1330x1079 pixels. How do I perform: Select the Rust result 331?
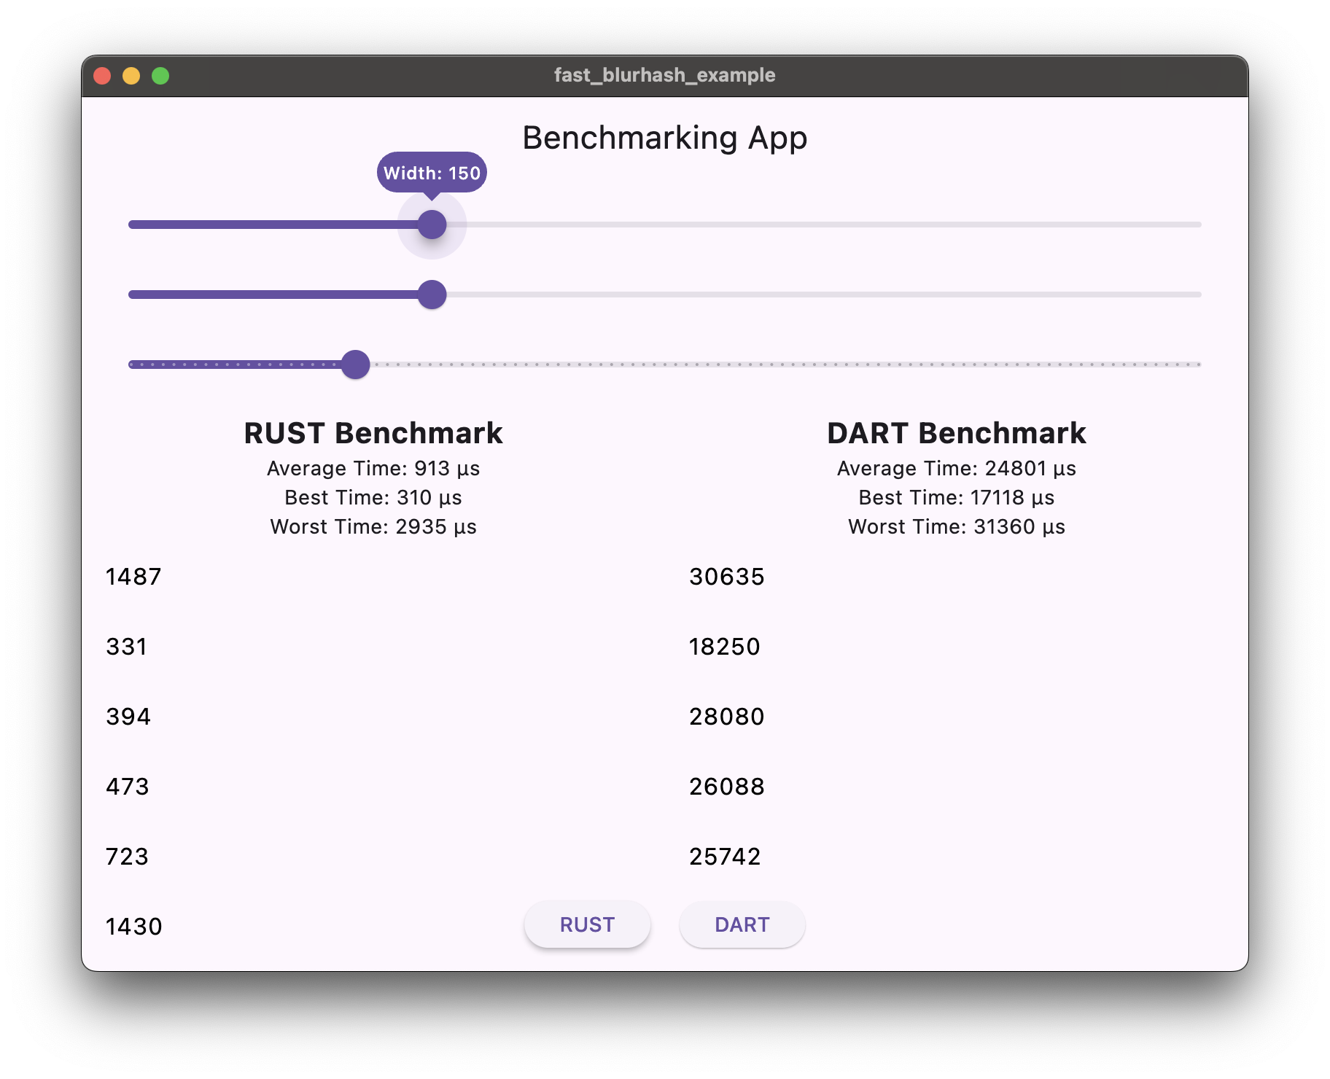pos(127,647)
